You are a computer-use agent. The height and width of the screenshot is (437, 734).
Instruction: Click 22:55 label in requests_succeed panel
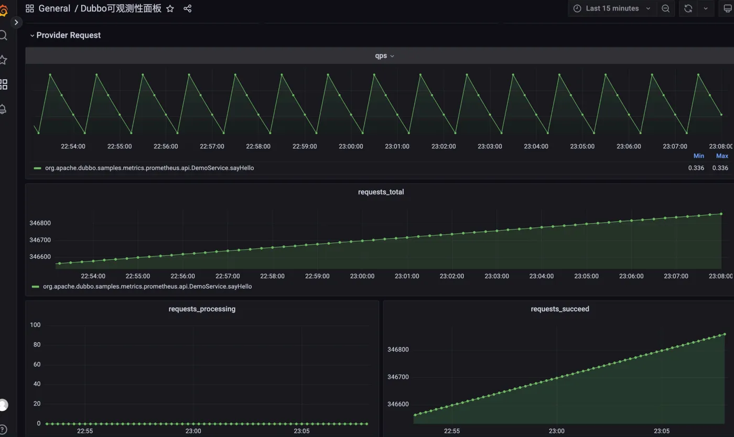point(451,431)
